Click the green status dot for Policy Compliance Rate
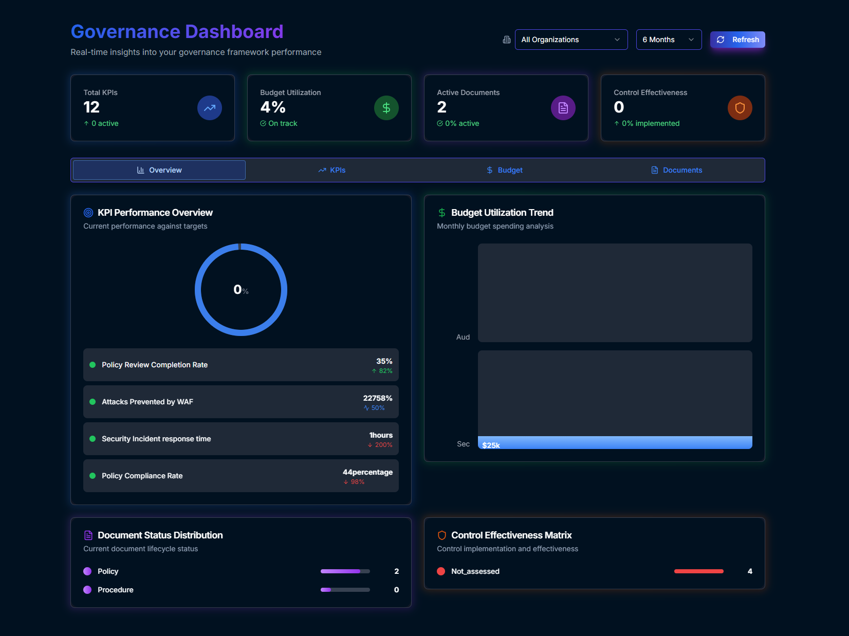 point(93,476)
